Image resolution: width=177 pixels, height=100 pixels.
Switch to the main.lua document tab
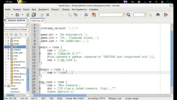click(36, 21)
